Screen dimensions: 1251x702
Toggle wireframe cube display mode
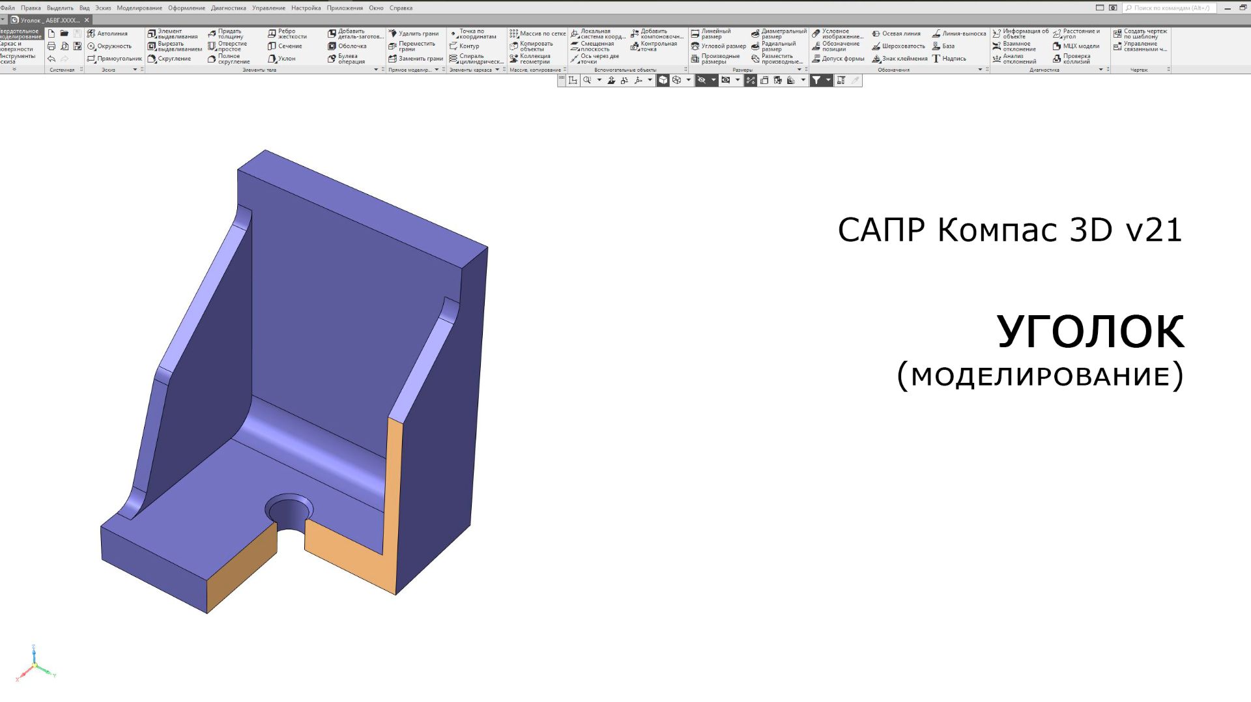[x=676, y=80]
